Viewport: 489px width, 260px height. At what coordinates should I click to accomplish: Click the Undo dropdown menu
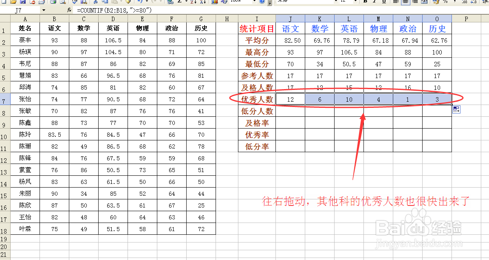(x=148, y=2)
